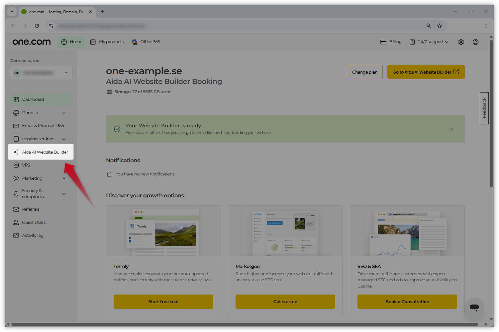The width and height of the screenshot is (499, 332).
Task: Open the browser tab search dropdown arrow
Action: click(12, 12)
